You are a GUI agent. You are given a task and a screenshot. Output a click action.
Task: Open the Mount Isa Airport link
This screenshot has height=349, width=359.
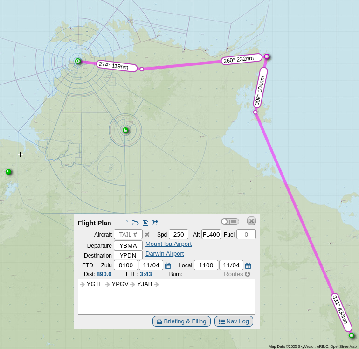pyautogui.click(x=168, y=244)
